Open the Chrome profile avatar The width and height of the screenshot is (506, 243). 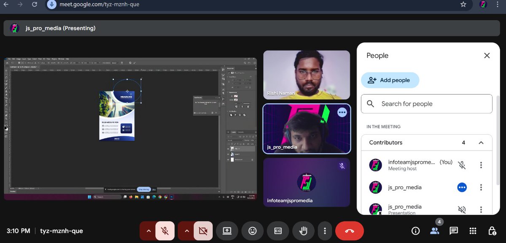(483, 5)
